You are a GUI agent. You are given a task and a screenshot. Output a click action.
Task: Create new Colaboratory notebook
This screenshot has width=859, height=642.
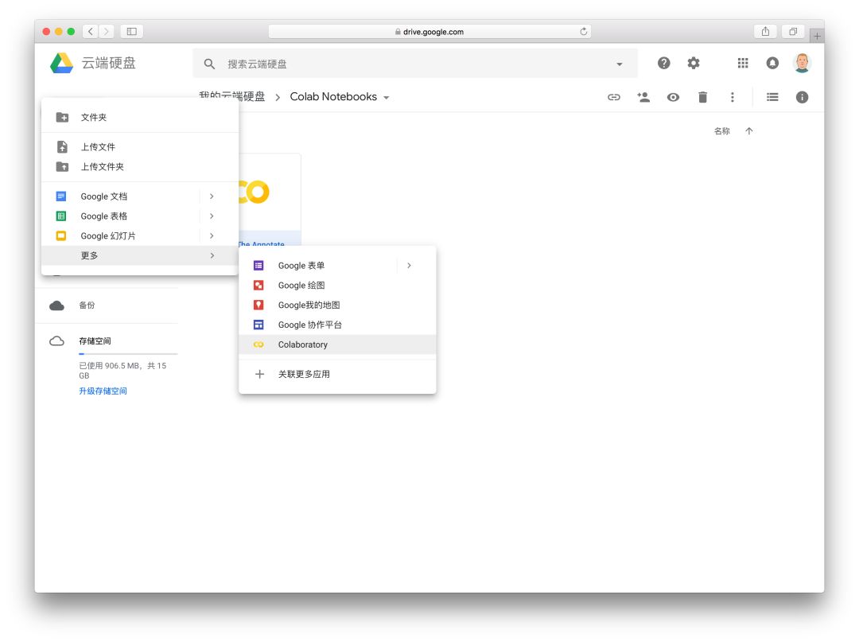337,344
